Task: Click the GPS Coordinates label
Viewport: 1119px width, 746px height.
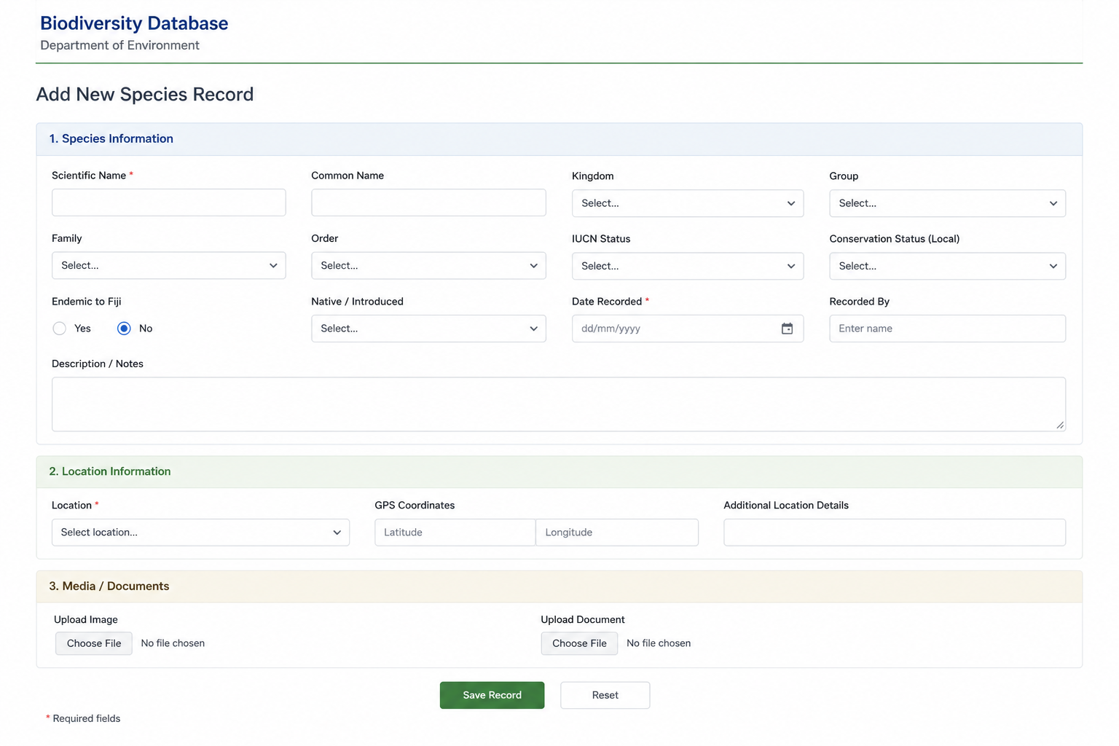Action: click(415, 506)
